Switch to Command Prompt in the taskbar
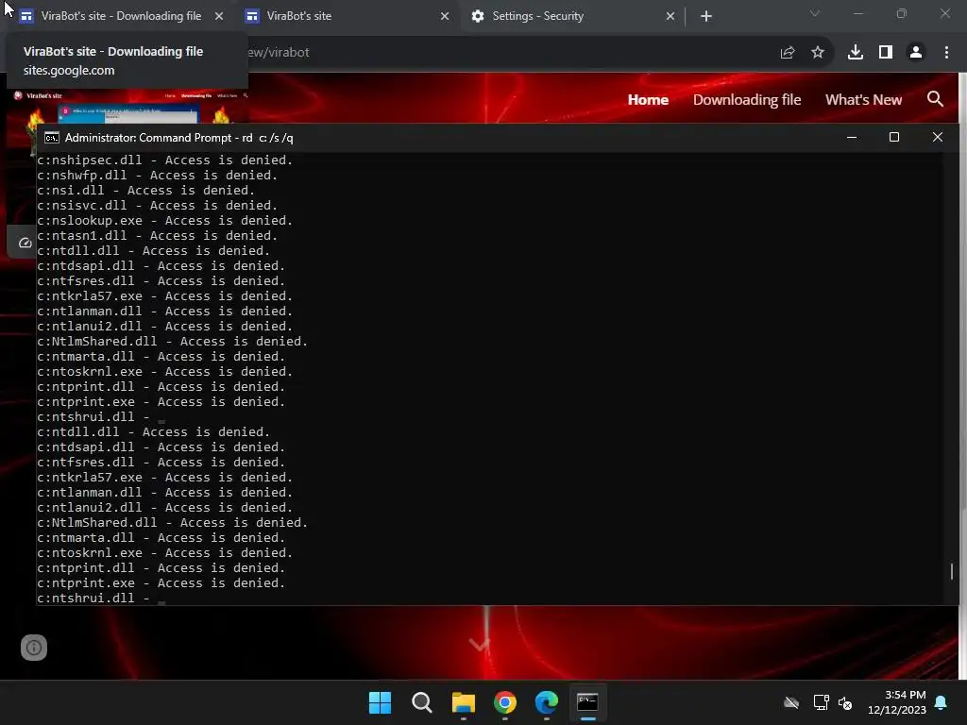Viewport: 967px width, 725px height. click(x=587, y=702)
